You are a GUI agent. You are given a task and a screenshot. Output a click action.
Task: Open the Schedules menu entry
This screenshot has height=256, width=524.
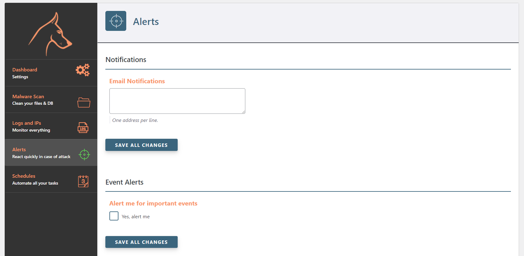pos(51,179)
